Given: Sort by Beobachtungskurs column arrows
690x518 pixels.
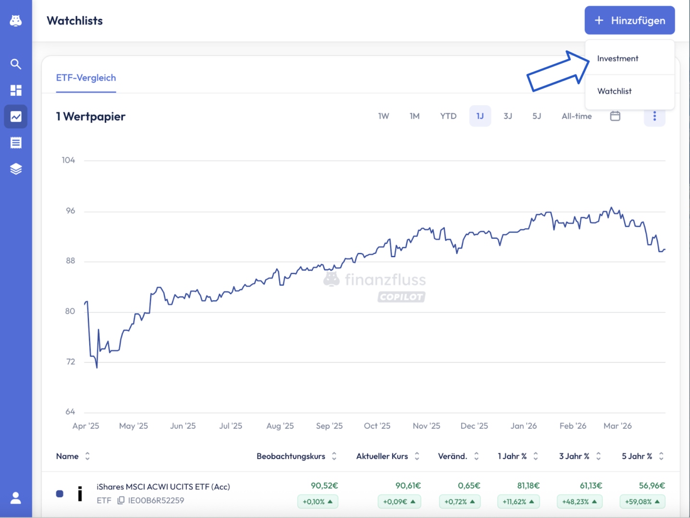Looking at the screenshot, I should click(x=334, y=456).
